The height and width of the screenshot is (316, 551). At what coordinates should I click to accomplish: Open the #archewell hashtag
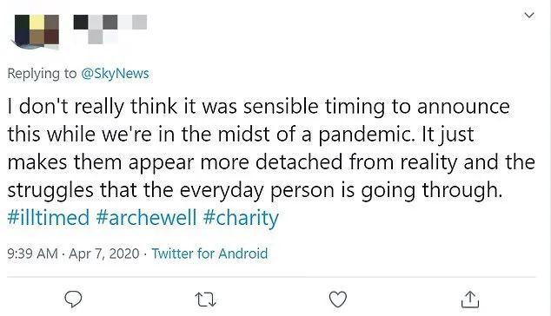pos(146,217)
